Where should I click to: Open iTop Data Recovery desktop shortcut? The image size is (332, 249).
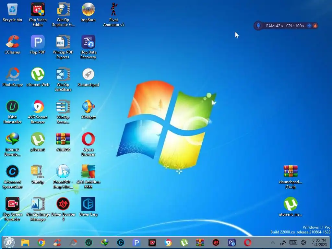point(88,47)
